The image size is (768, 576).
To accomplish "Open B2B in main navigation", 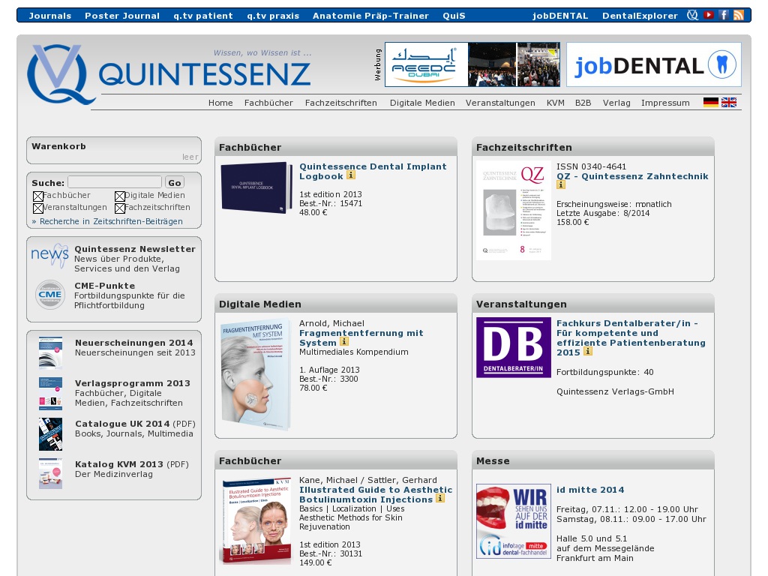I will [x=583, y=103].
